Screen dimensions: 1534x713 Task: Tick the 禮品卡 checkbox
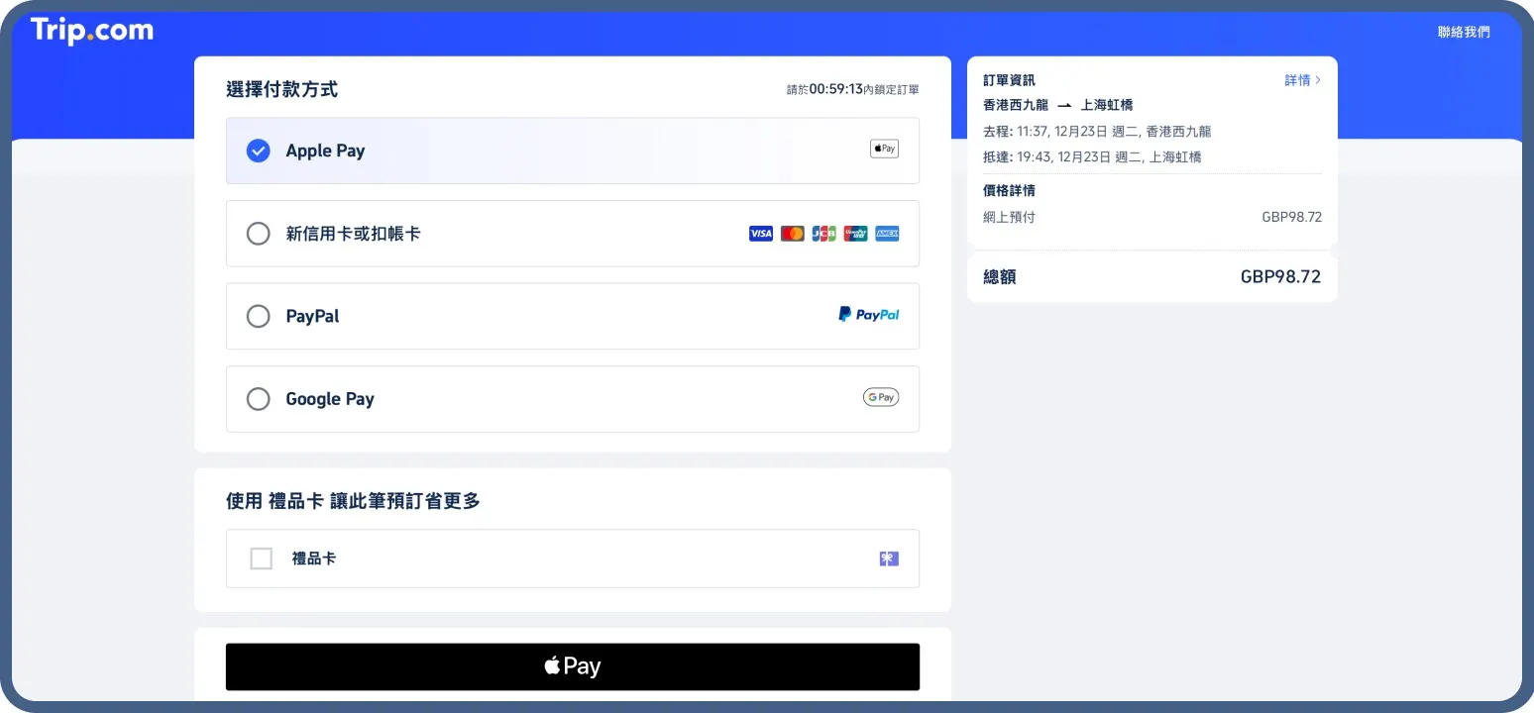click(262, 559)
